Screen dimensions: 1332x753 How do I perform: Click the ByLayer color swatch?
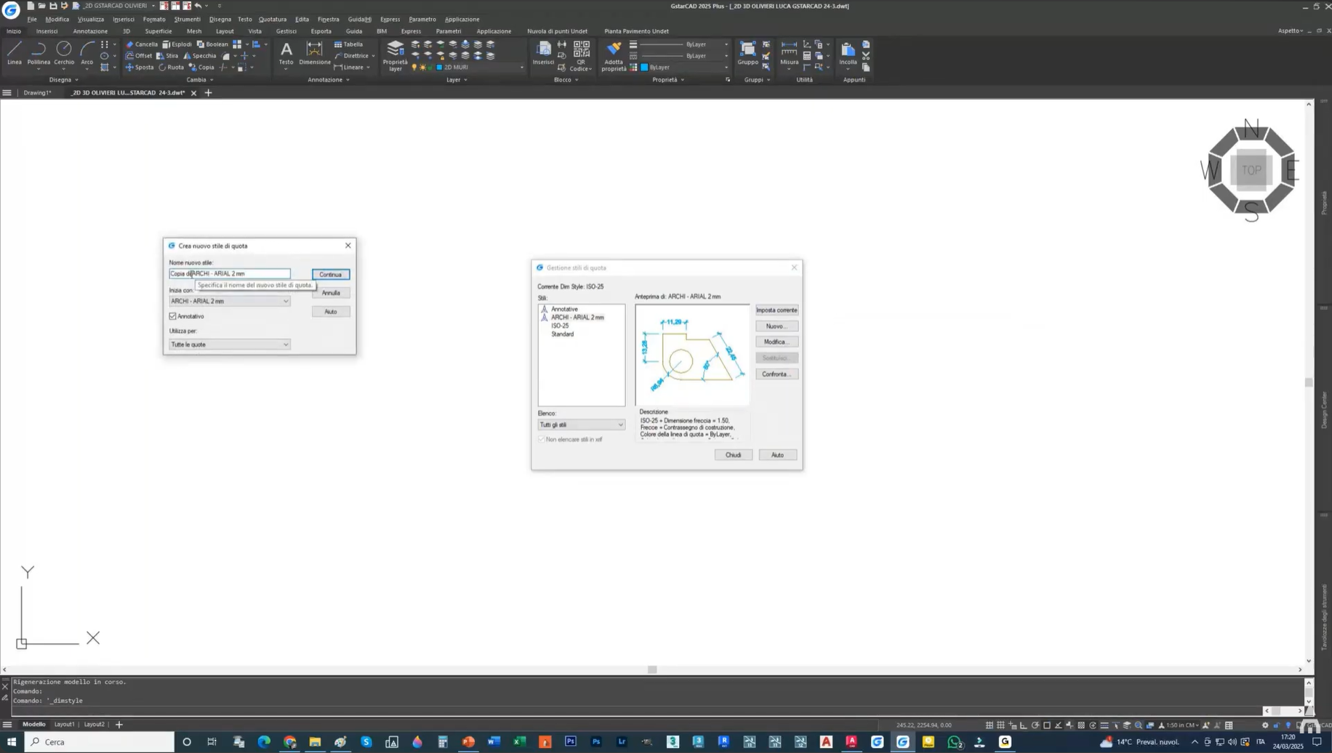(x=644, y=68)
